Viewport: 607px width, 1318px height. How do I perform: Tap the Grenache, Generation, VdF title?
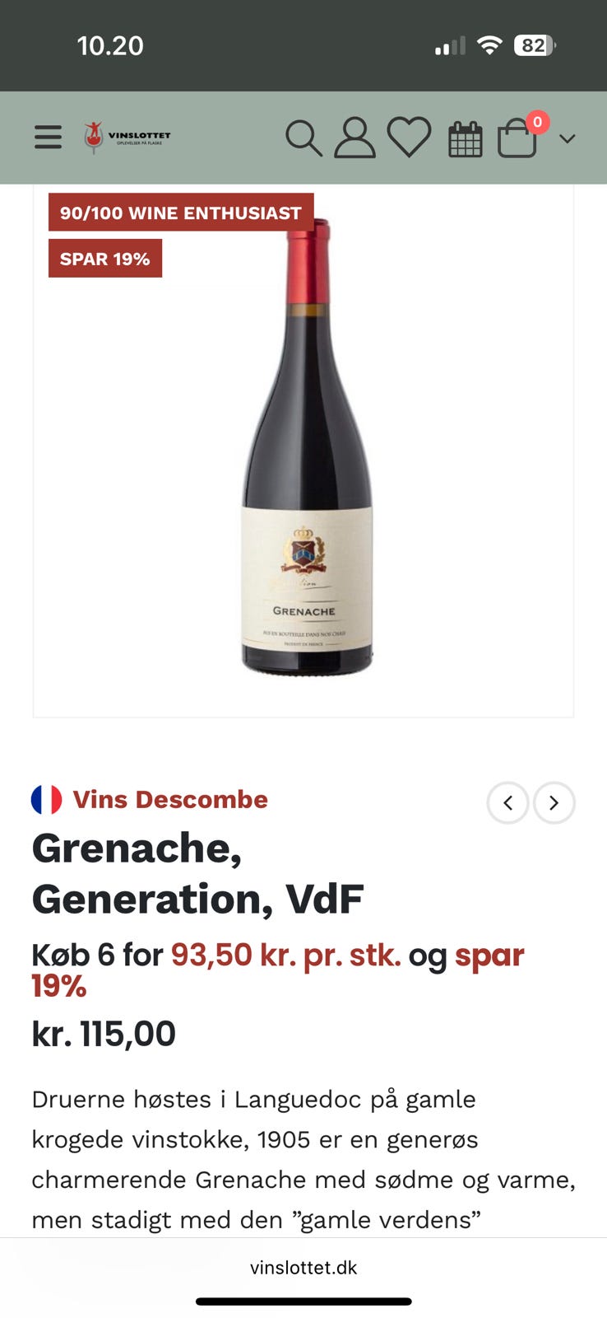click(x=197, y=873)
